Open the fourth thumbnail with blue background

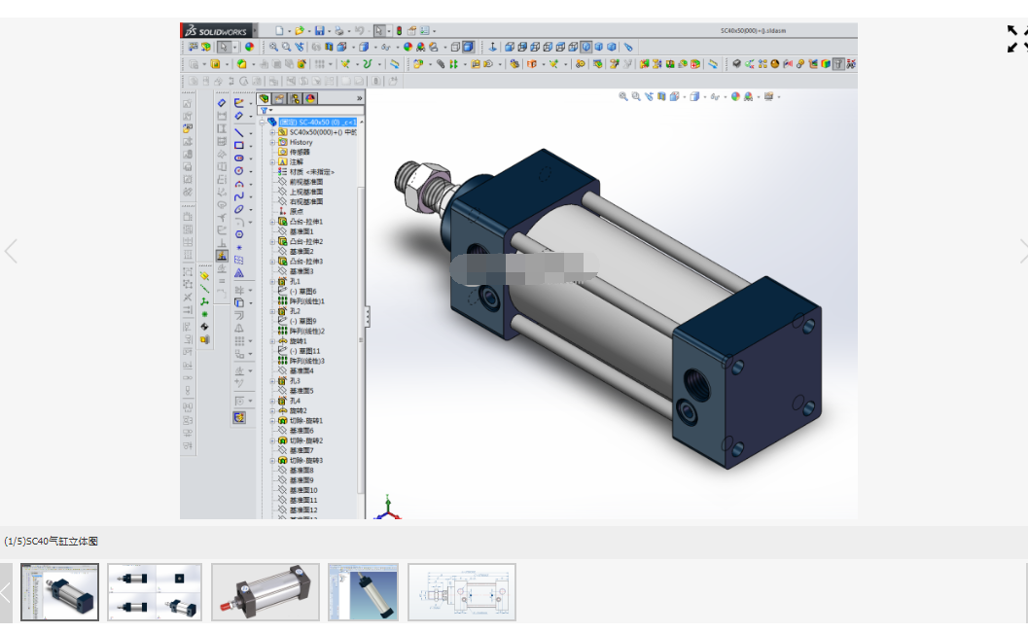363,592
